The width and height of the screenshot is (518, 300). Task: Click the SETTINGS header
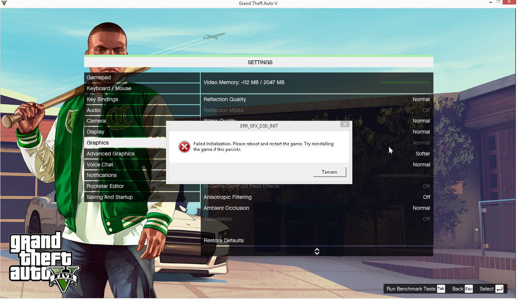point(260,62)
